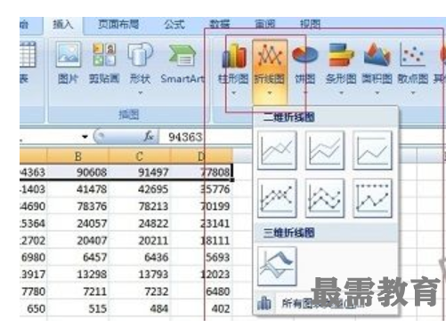446x327 pixels.
Task: Select cell containing 6436
Action: 140,258
